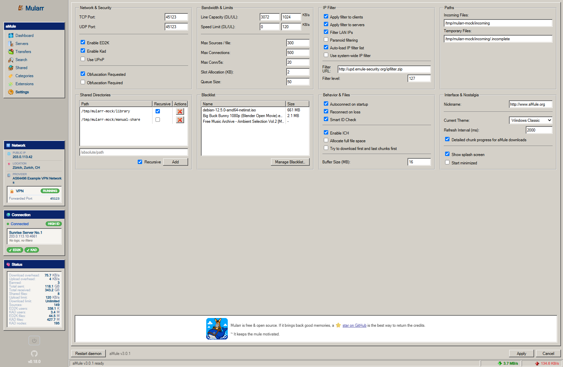Open the GitHub icon above version

(x=34, y=353)
